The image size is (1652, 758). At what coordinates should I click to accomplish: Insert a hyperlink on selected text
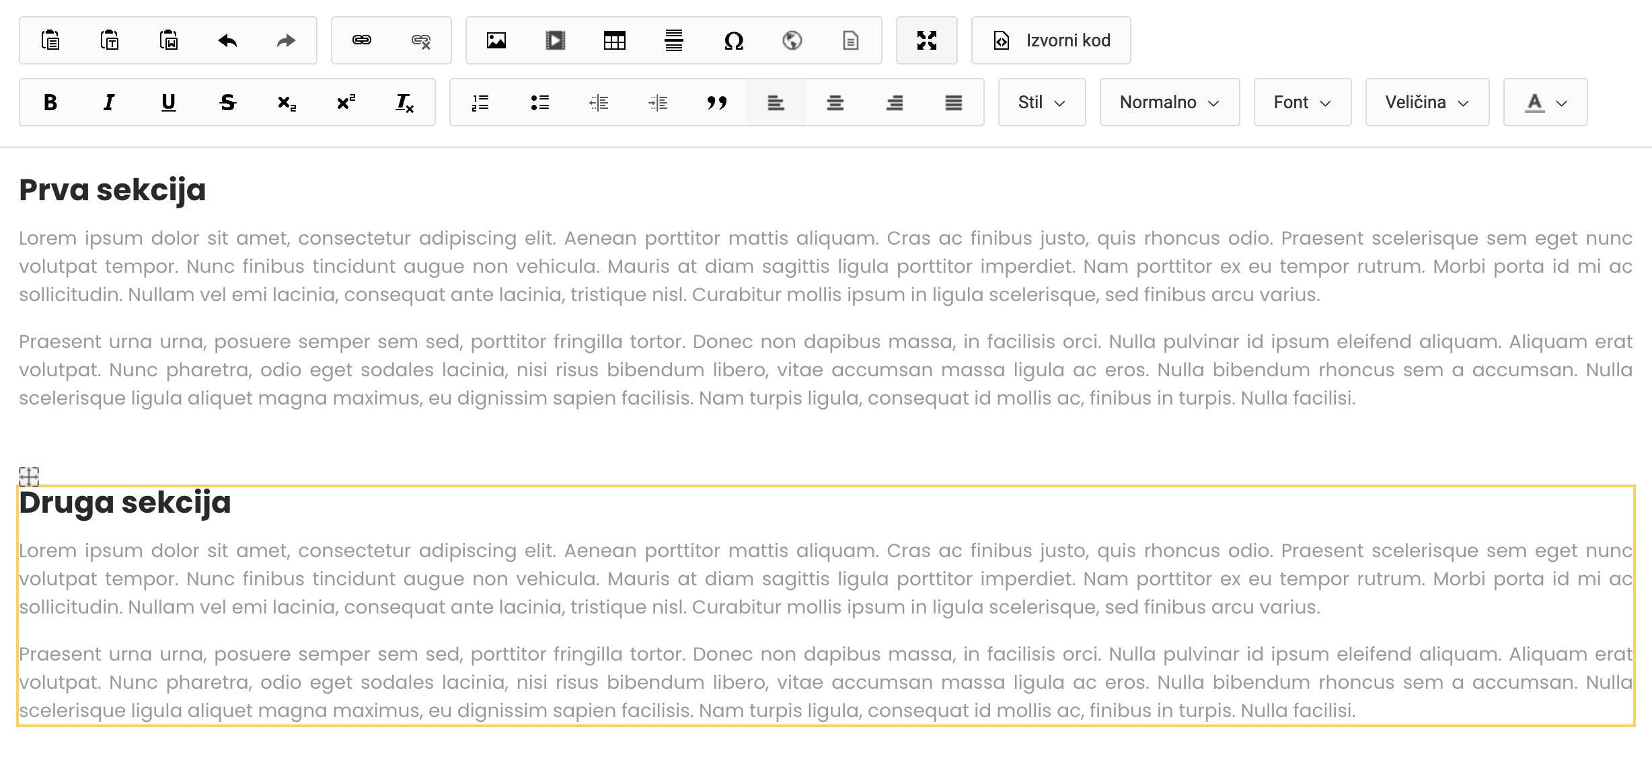pos(363,40)
